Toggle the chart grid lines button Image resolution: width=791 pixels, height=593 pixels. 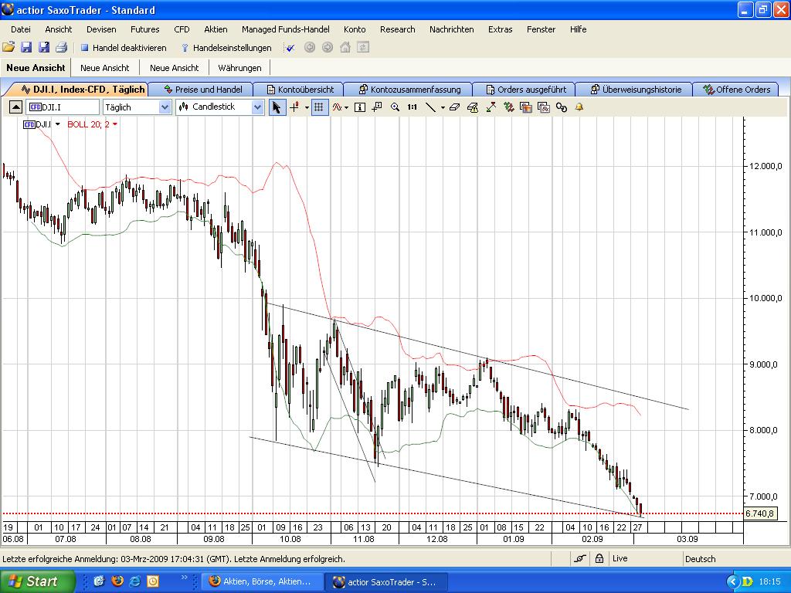click(318, 107)
